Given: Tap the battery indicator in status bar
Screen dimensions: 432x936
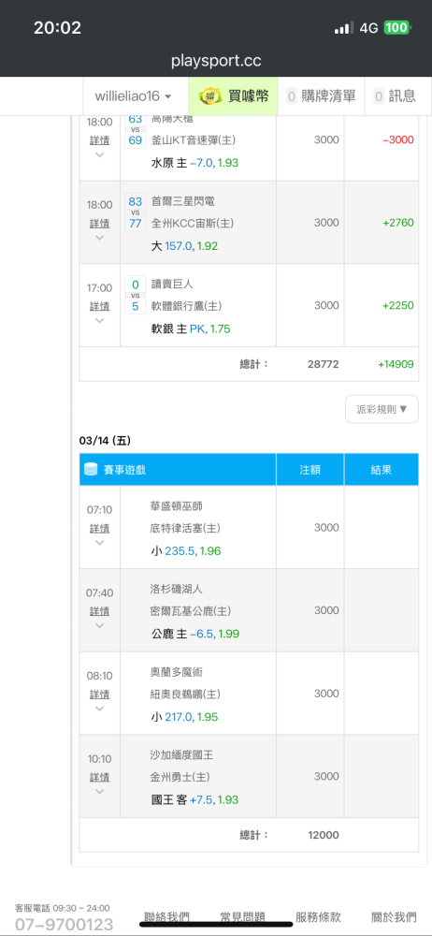Looking at the screenshot, I should click(x=396, y=27).
